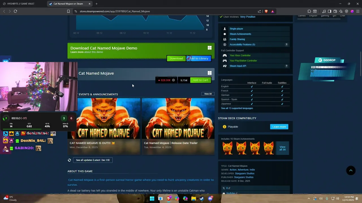Open publisher Stargazers Studios link
362x203 pixels.
click(244, 177)
